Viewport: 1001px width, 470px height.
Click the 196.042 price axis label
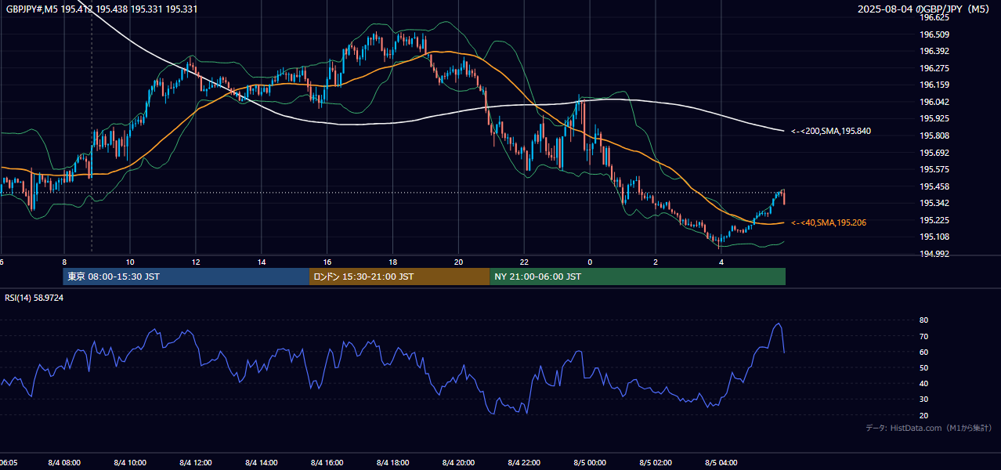point(934,102)
